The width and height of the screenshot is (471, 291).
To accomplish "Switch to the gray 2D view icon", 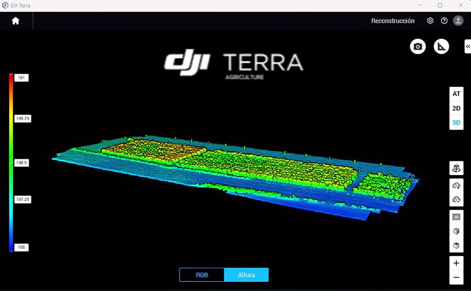I will [456, 217].
